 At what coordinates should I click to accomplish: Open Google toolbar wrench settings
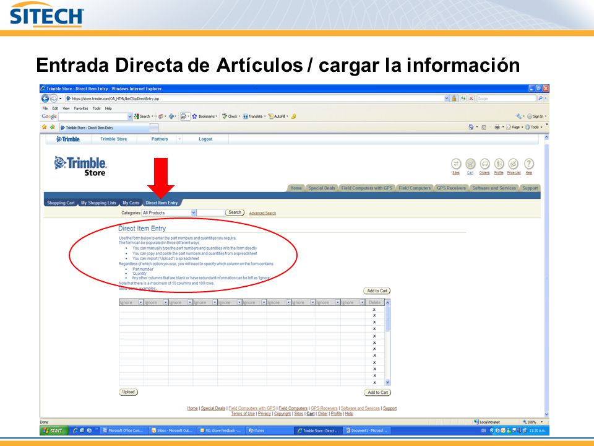(519, 116)
